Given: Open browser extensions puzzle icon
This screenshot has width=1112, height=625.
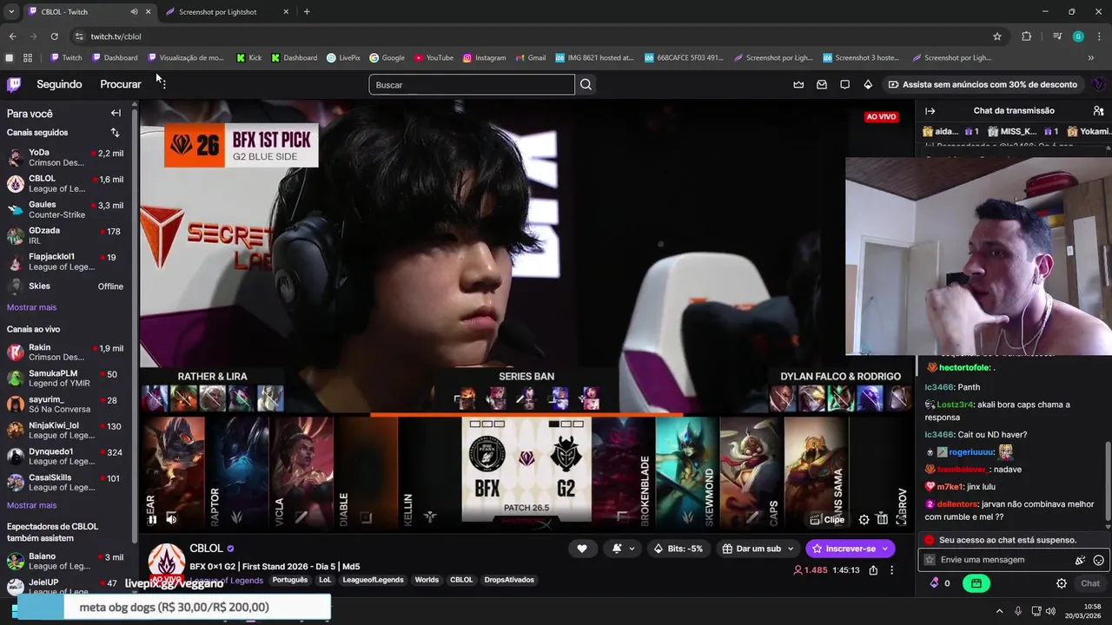Looking at the screenshot, I should click(x=1027, y=36).
